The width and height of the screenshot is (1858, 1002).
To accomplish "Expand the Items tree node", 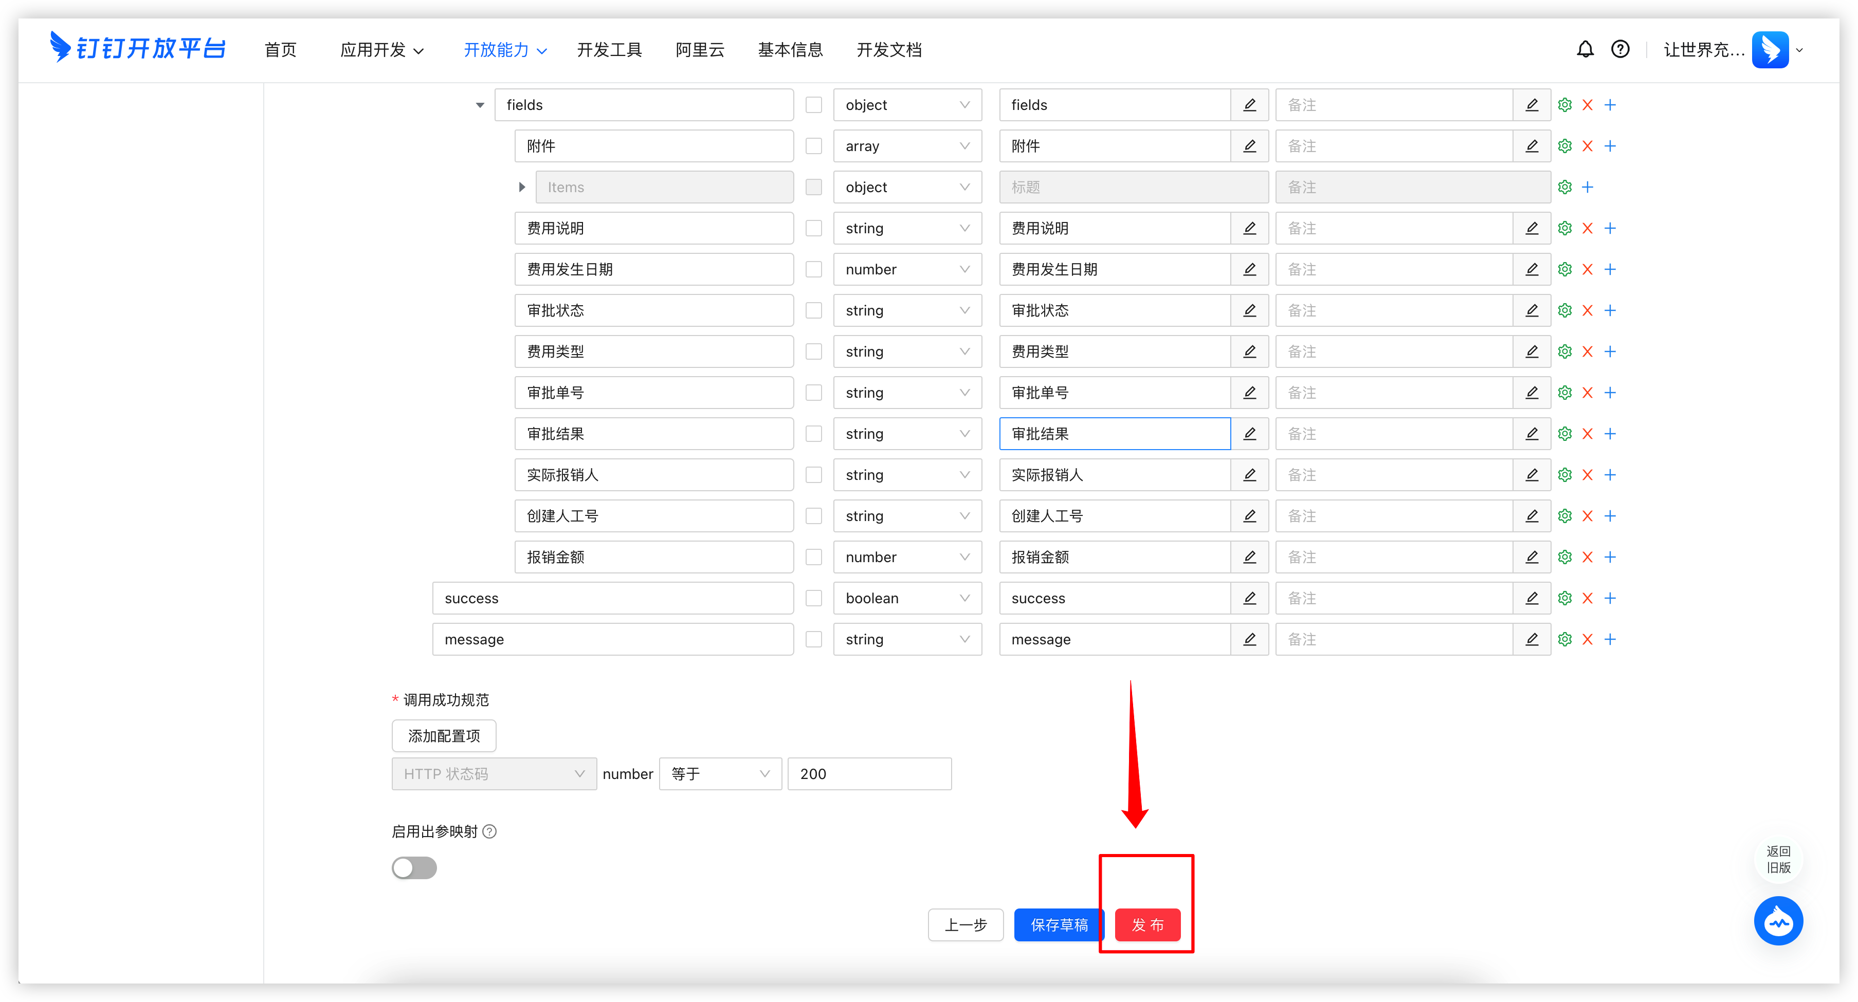I will [521, 188].
